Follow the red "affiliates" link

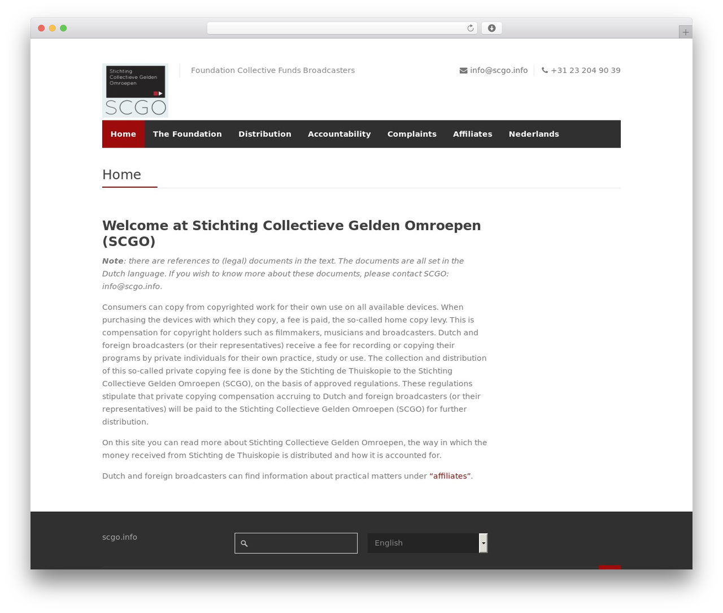point(450,476)
